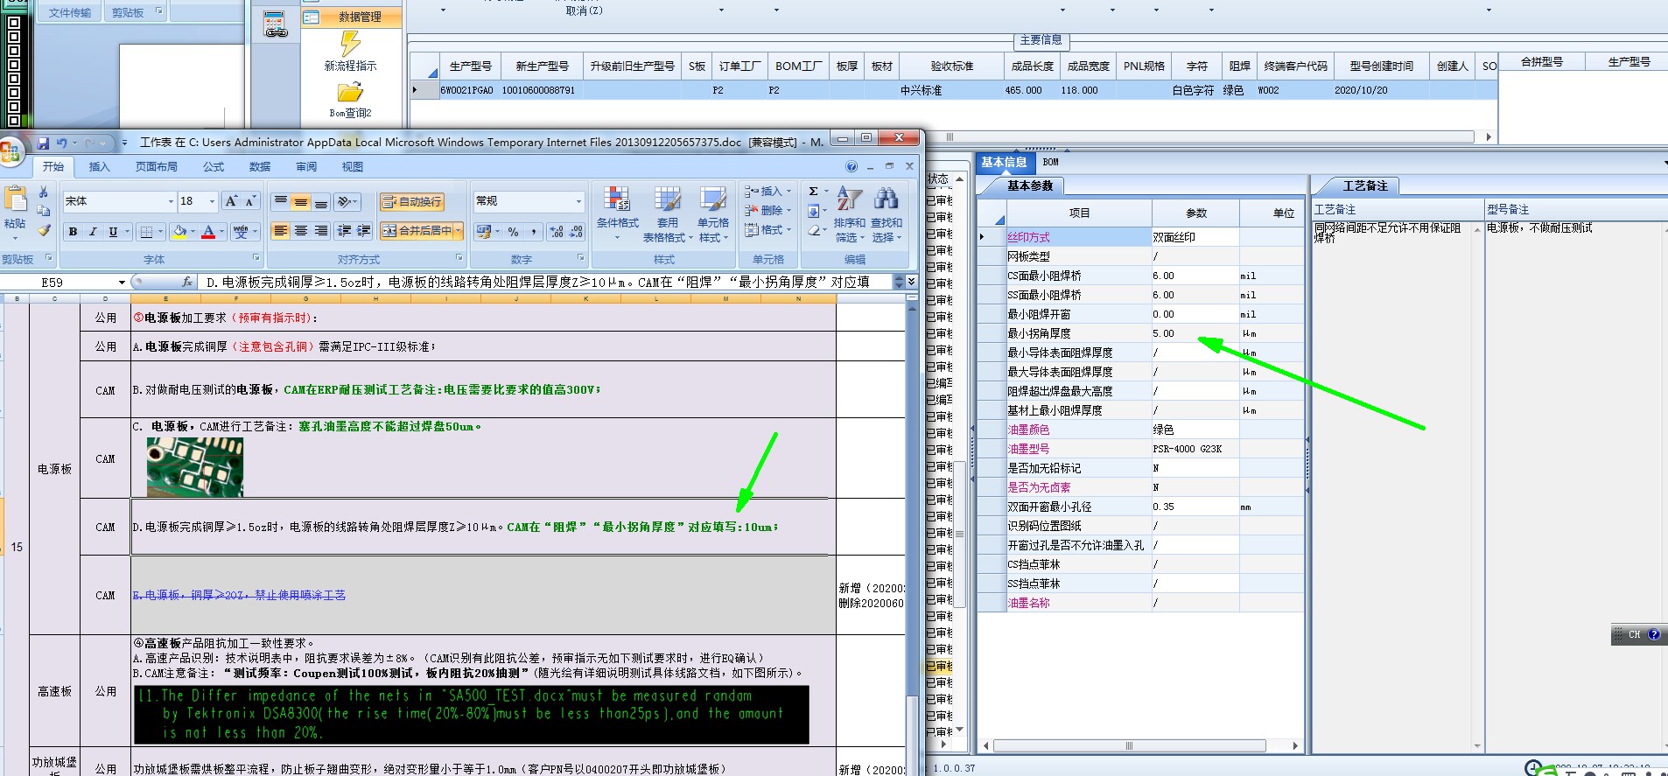Open the Excel Help question mark
This screenshot has width=1668, height=776.
pyautogui.click(x=852, y=166)
